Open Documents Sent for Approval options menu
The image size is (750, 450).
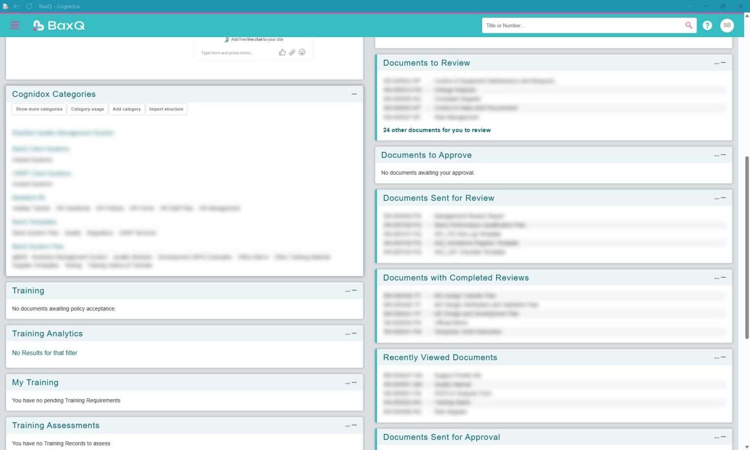716,437
